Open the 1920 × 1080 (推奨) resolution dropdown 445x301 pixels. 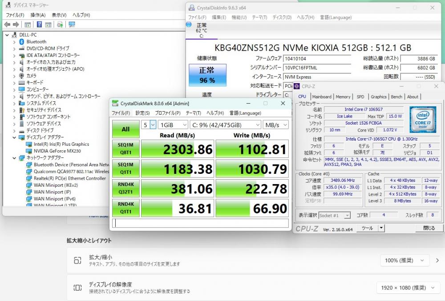tap(408, 288)
